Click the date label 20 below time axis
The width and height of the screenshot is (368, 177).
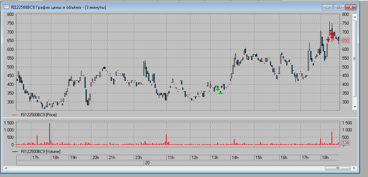[x=147, y=163]
